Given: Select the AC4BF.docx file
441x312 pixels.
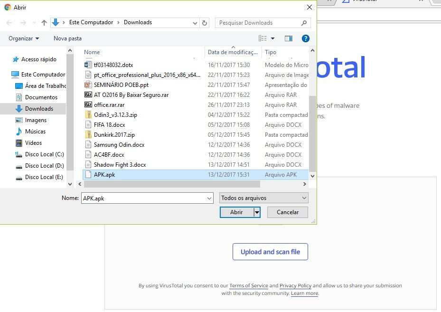Looking at the screenshot, I should (109, 154).
